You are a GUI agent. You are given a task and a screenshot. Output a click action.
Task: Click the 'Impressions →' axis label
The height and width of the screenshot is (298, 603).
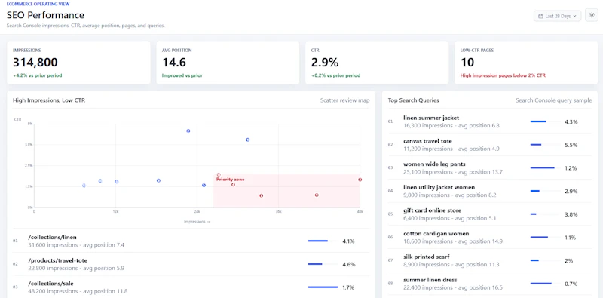coord(197,222)
